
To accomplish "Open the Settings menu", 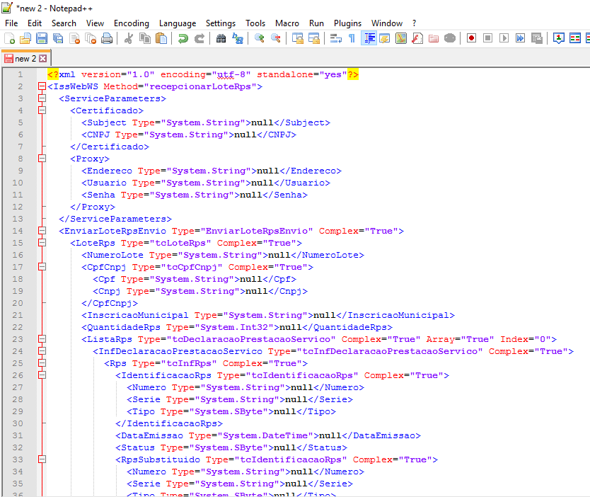I will [221, 23].
